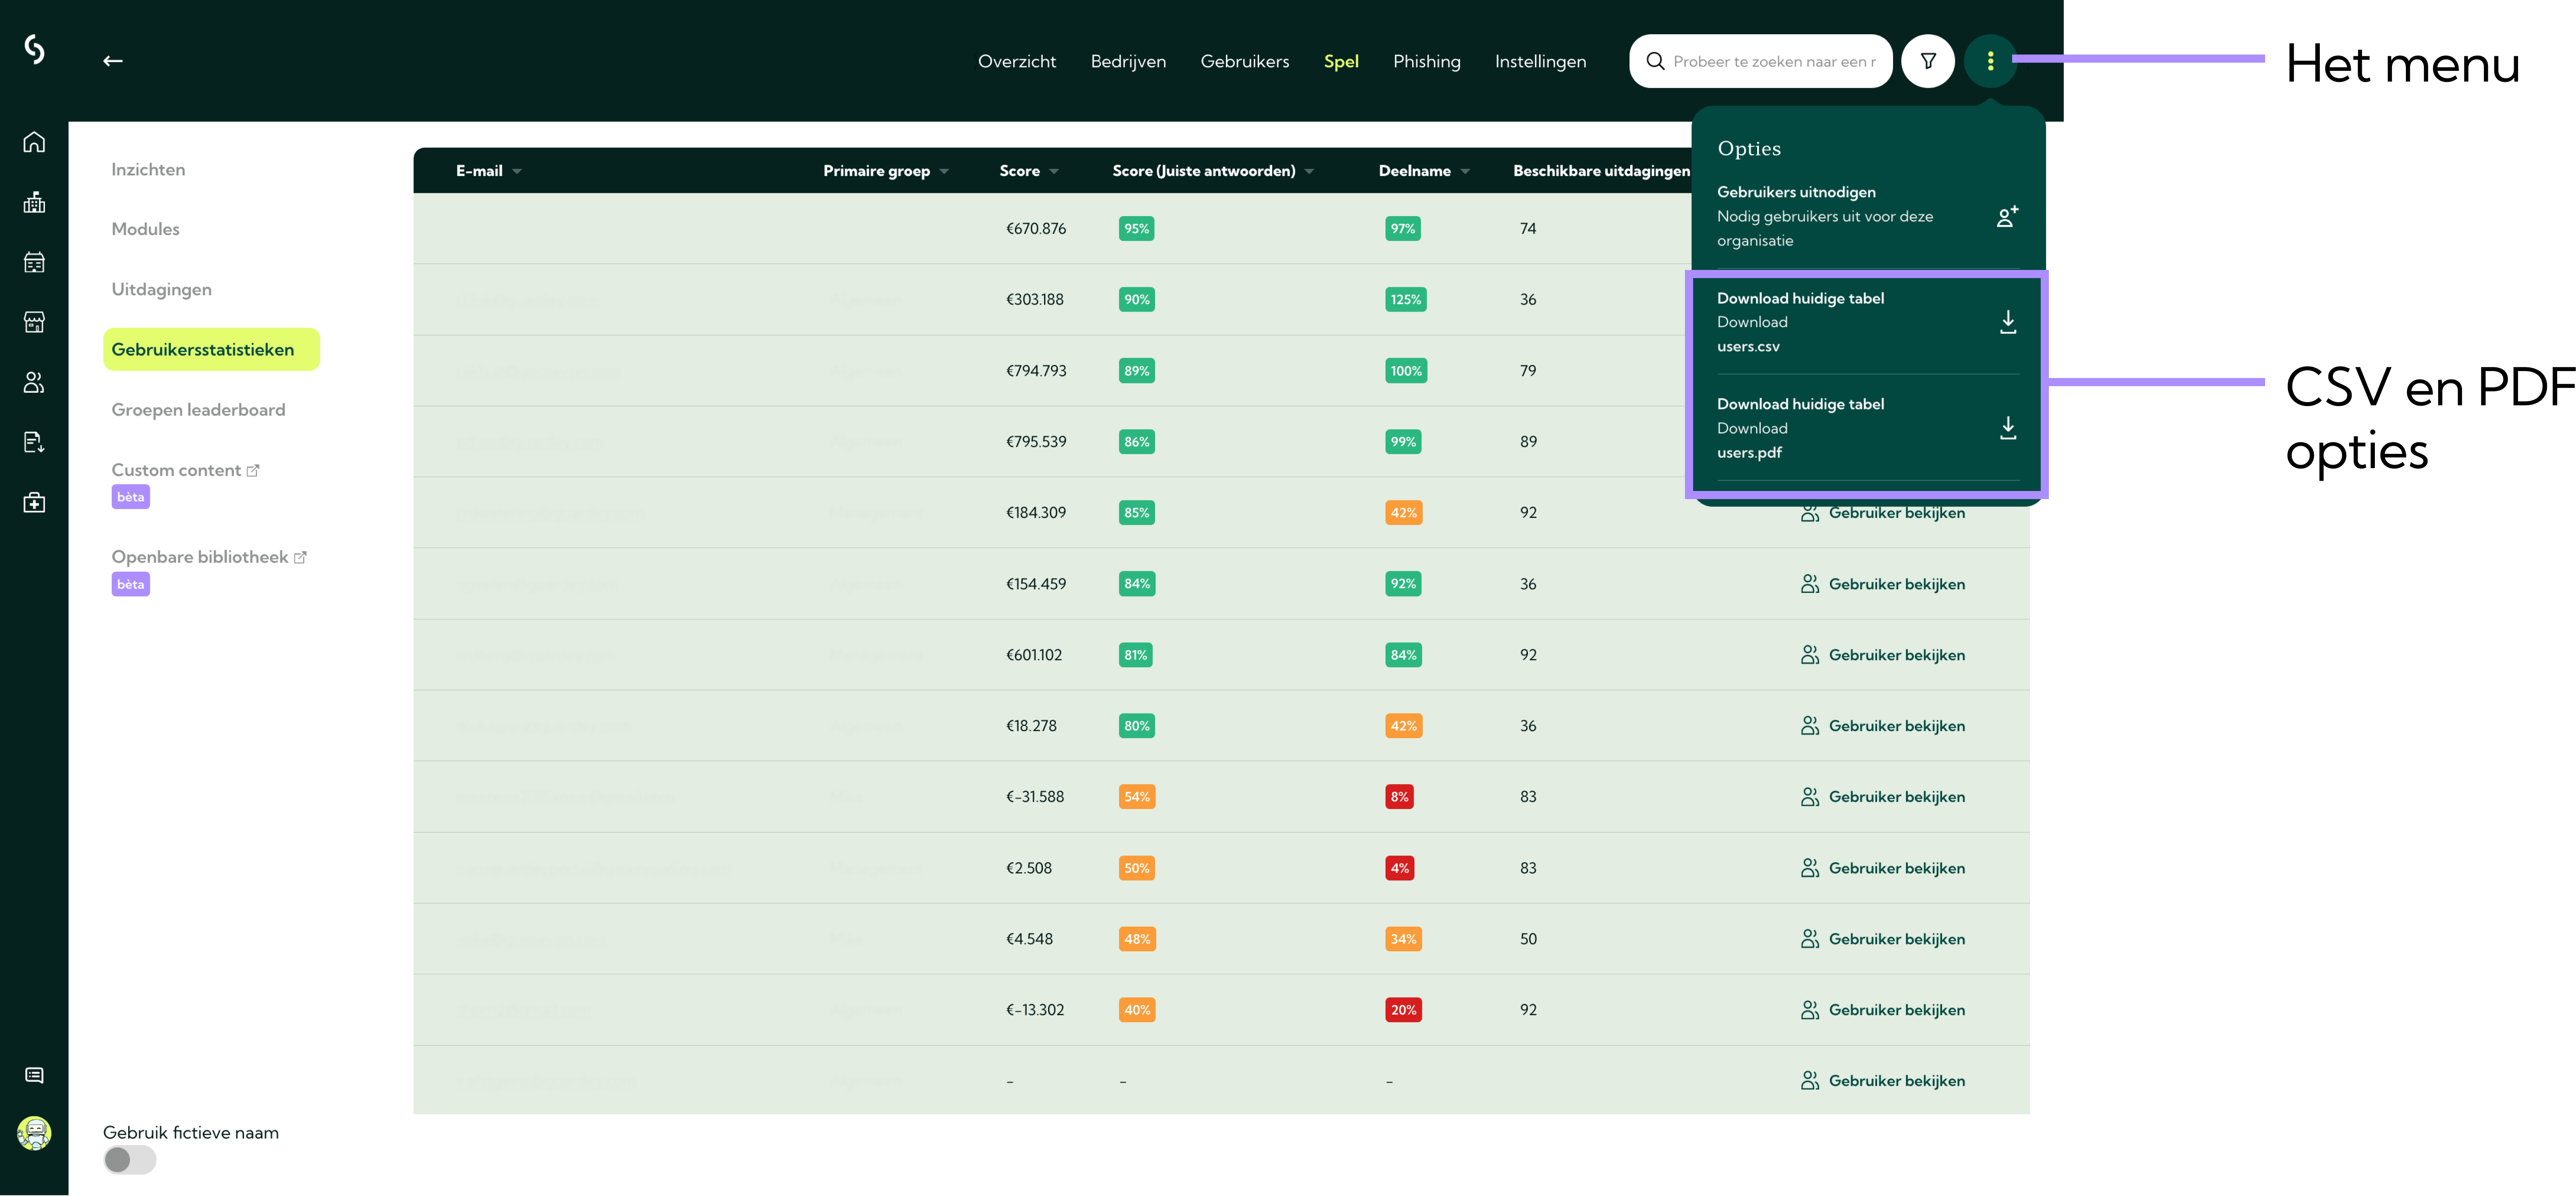Open Custom content link
The height and width of the screenshot is (1196, 2576).
(x=176, y=471)
